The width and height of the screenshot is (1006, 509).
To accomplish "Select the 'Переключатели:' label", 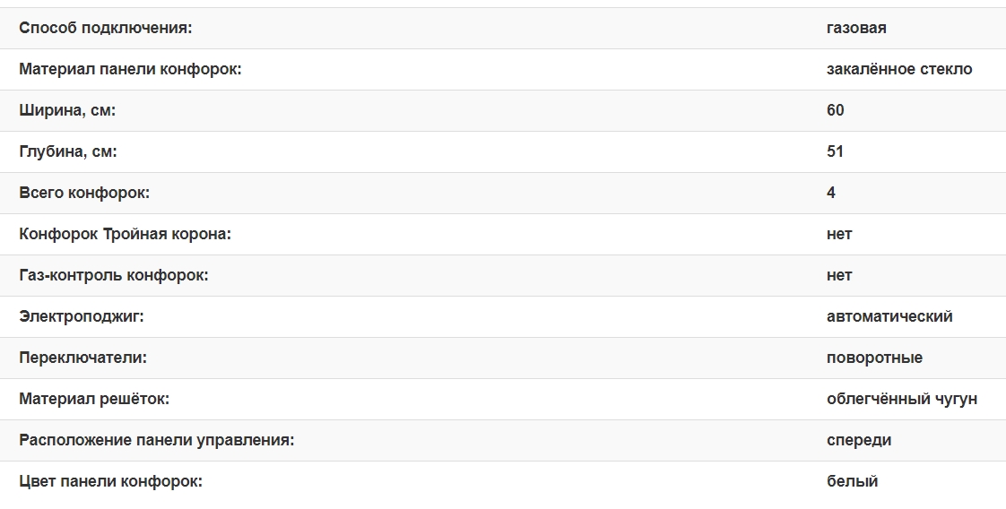I will click(x=82, y=358).
